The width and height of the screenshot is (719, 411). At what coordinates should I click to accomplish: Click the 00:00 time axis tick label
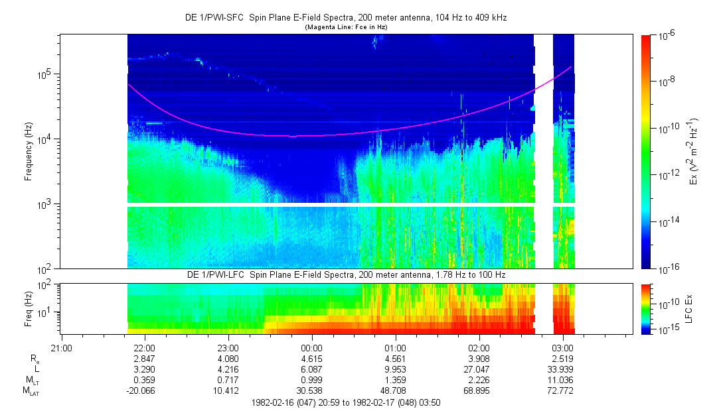click(x=311, y=347)
